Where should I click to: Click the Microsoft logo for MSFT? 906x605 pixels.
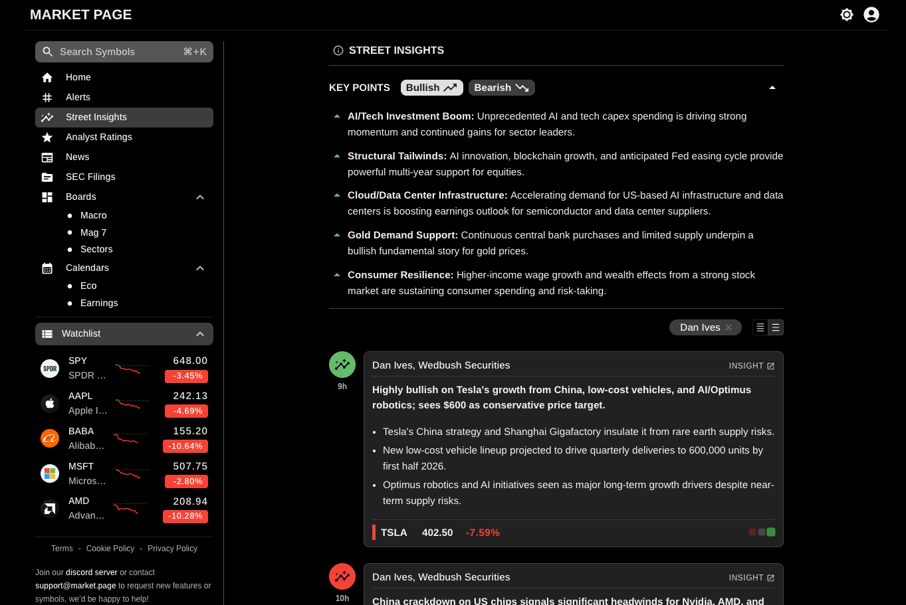pyautogui.click(x=50, y=474)
